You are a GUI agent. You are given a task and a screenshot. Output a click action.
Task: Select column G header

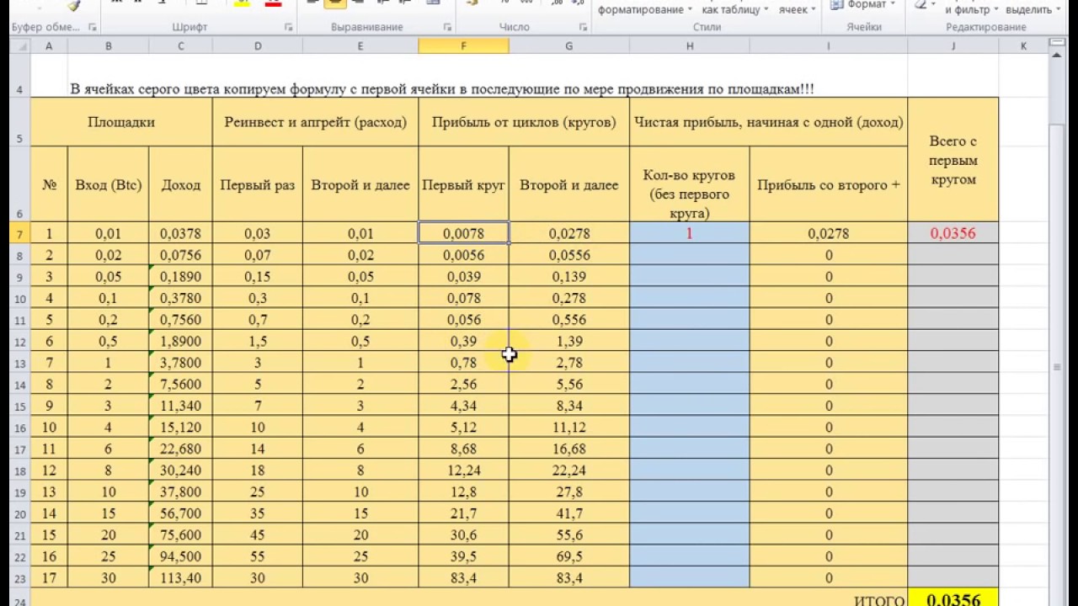coord(569,46)
